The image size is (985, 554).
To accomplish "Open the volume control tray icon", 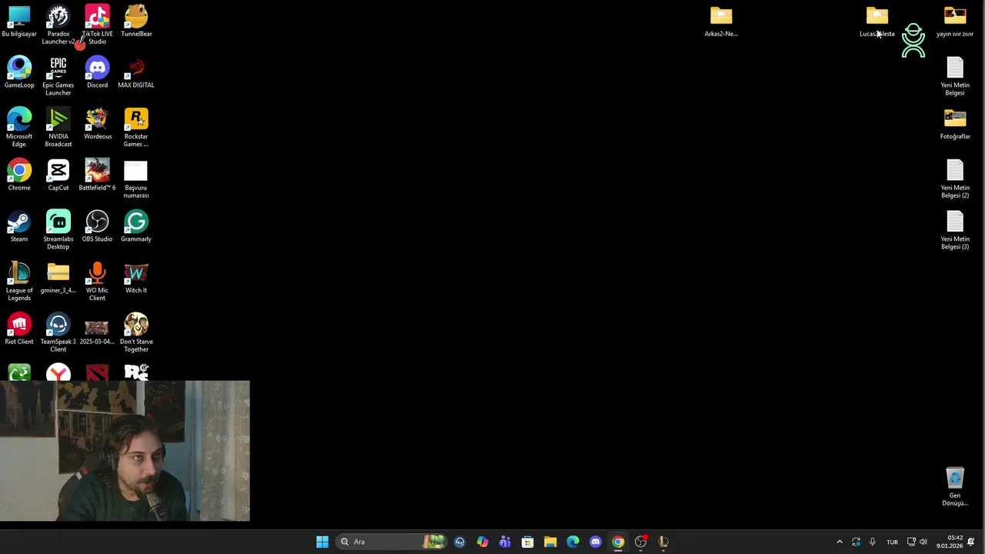I will click(x=923, y=542).
